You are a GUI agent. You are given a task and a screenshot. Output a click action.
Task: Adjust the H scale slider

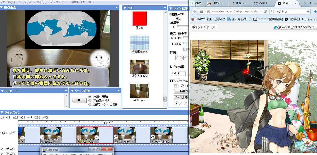coord(186,44)
